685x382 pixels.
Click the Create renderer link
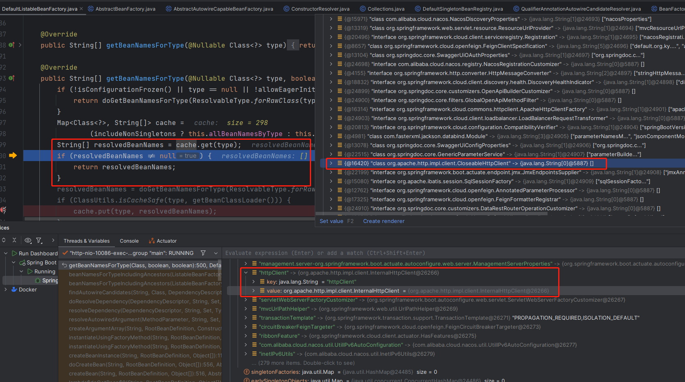[x=384, y=221]
